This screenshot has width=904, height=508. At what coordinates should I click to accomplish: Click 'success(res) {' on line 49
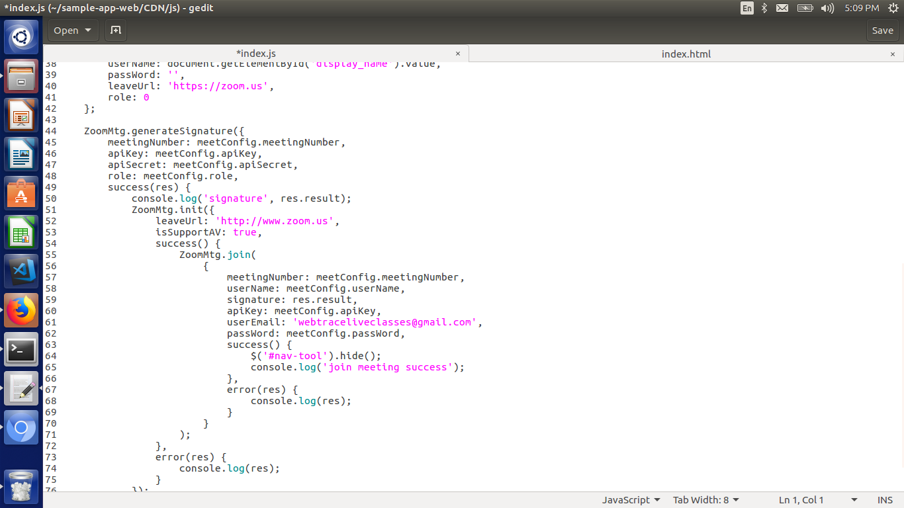point(150,187)
